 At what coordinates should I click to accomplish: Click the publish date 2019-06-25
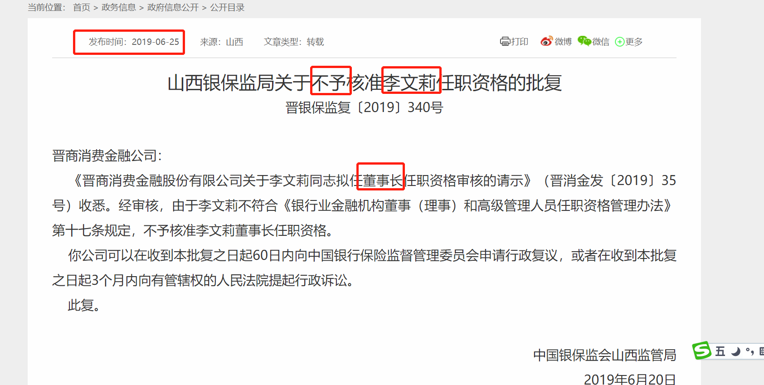coord(156,42)
